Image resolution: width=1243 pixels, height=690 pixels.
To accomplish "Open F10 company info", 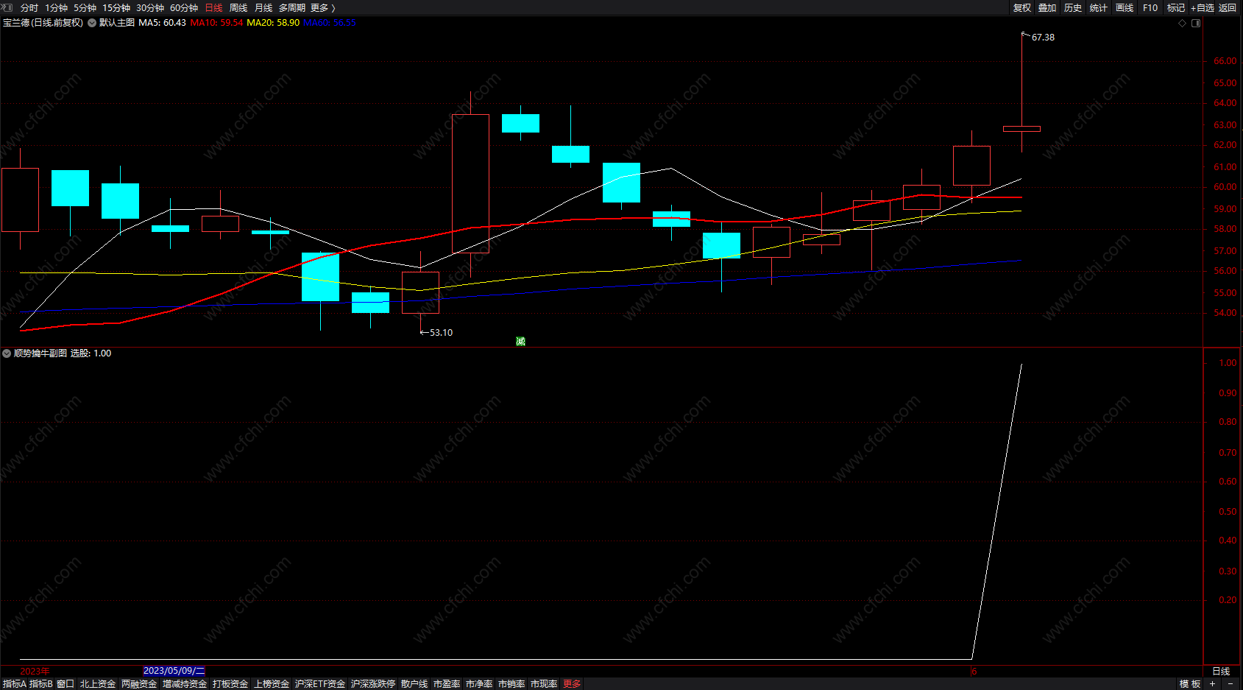I will pyautogui.click(x=1150, y=7).
